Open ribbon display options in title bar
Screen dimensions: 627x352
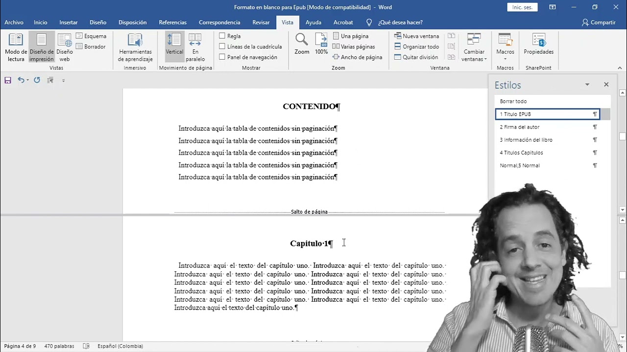(553, 7)
